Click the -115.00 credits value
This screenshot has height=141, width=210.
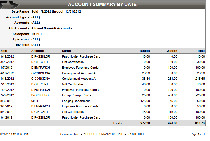[x=172, y=112]
